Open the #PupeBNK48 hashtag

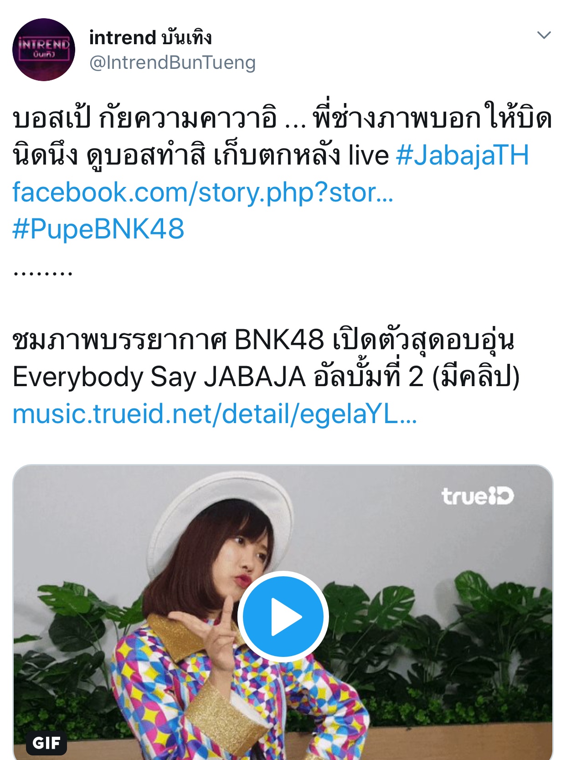(98, 228)
